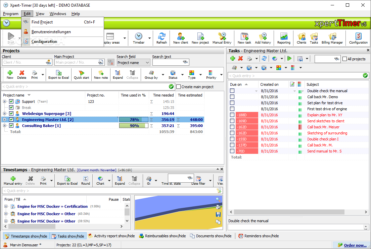
Task: Click the 78% time used progress bar
Action: tap(134, 120)
